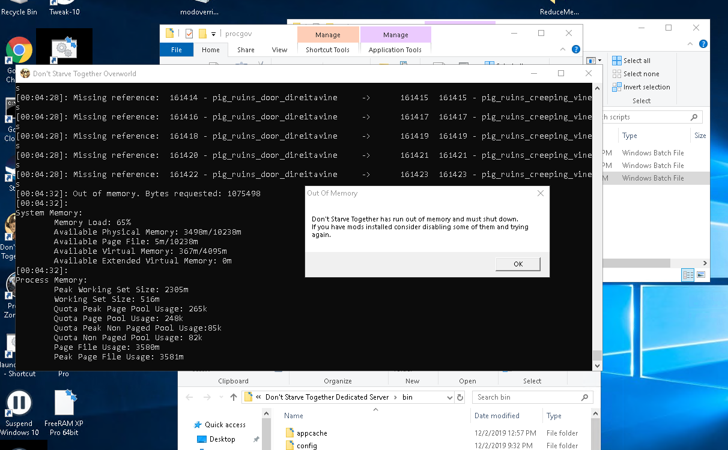Viewport: 728px width, 450px height.
Task: Click the Select all icon
Action: (x=617, y=61)
